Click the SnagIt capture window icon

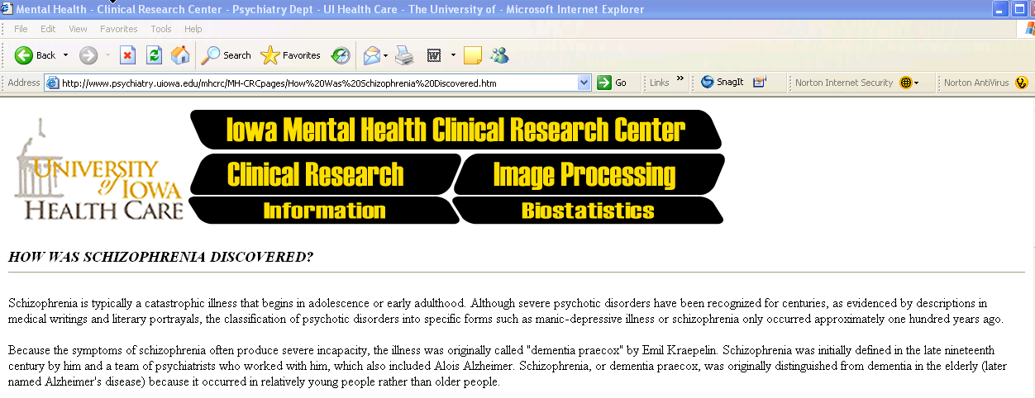click(x=760, y=83)
